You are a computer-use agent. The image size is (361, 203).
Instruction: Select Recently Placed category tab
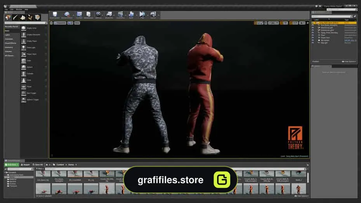(12, 27)
